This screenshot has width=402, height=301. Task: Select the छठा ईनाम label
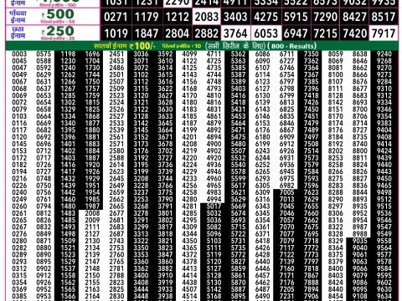tap(18, 33)
